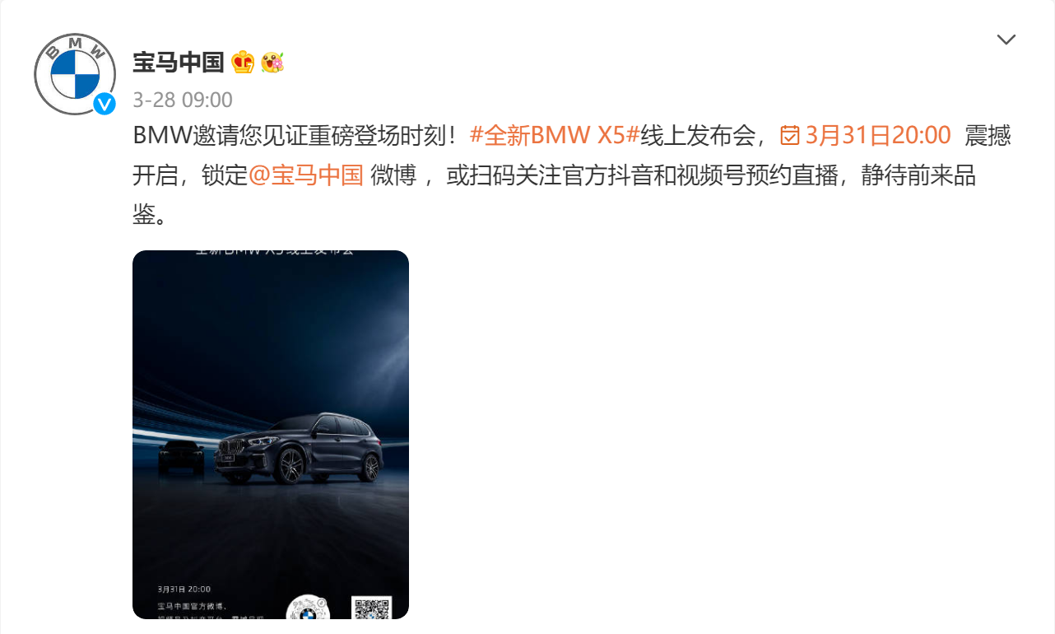Click the large BMW X5 car in the poster
The height and width of the screenshot is (634, 1055).
coord(299,448)
